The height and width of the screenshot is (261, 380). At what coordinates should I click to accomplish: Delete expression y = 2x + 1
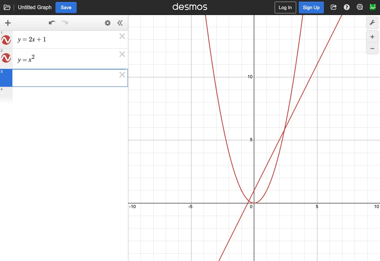(x=122, y=36)
